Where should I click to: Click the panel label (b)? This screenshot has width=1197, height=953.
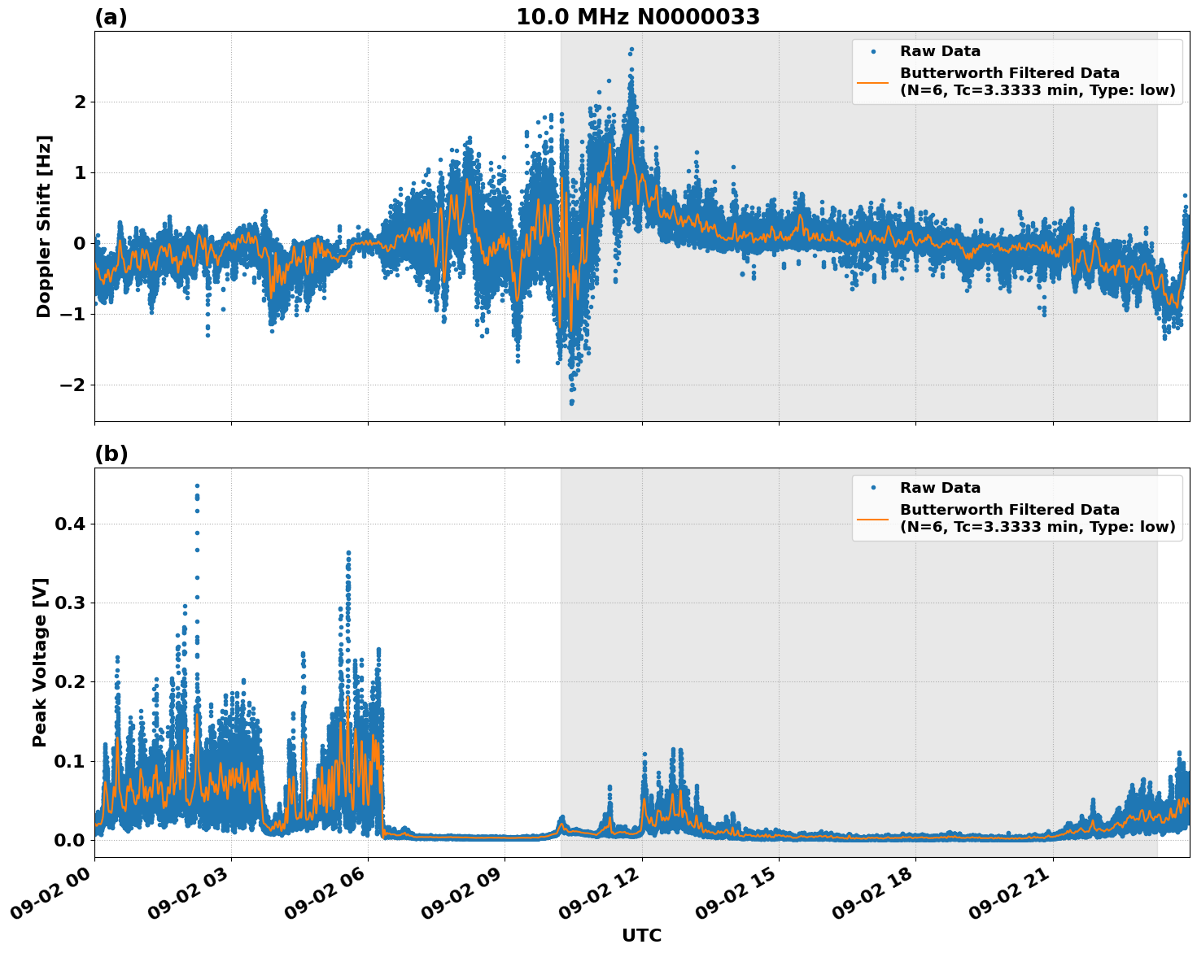(x=111, y=452)
